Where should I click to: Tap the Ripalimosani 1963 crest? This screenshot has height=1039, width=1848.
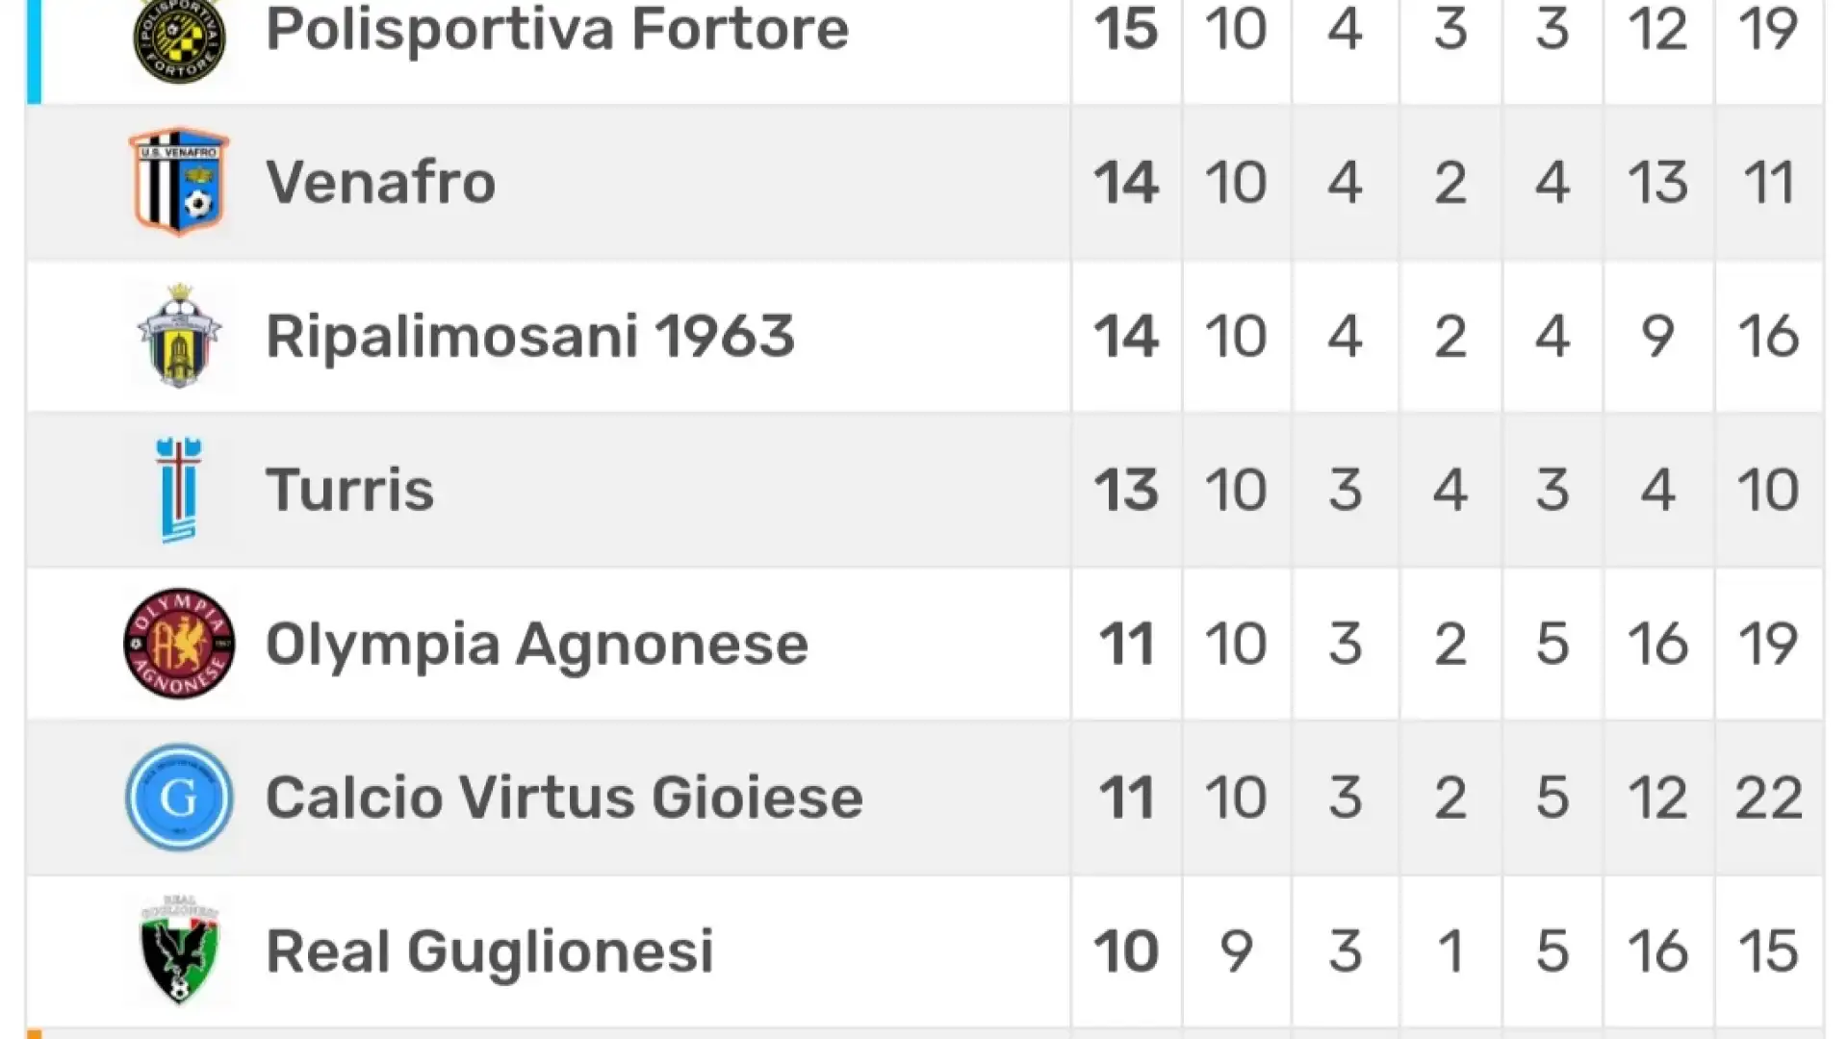tap(179, 336)
